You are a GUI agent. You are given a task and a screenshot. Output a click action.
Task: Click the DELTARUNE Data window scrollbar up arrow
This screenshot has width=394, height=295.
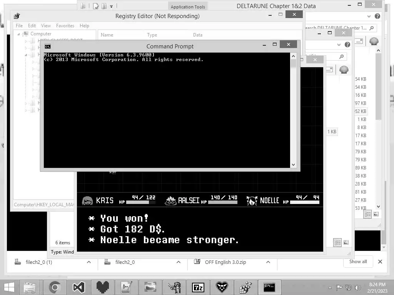379,50
